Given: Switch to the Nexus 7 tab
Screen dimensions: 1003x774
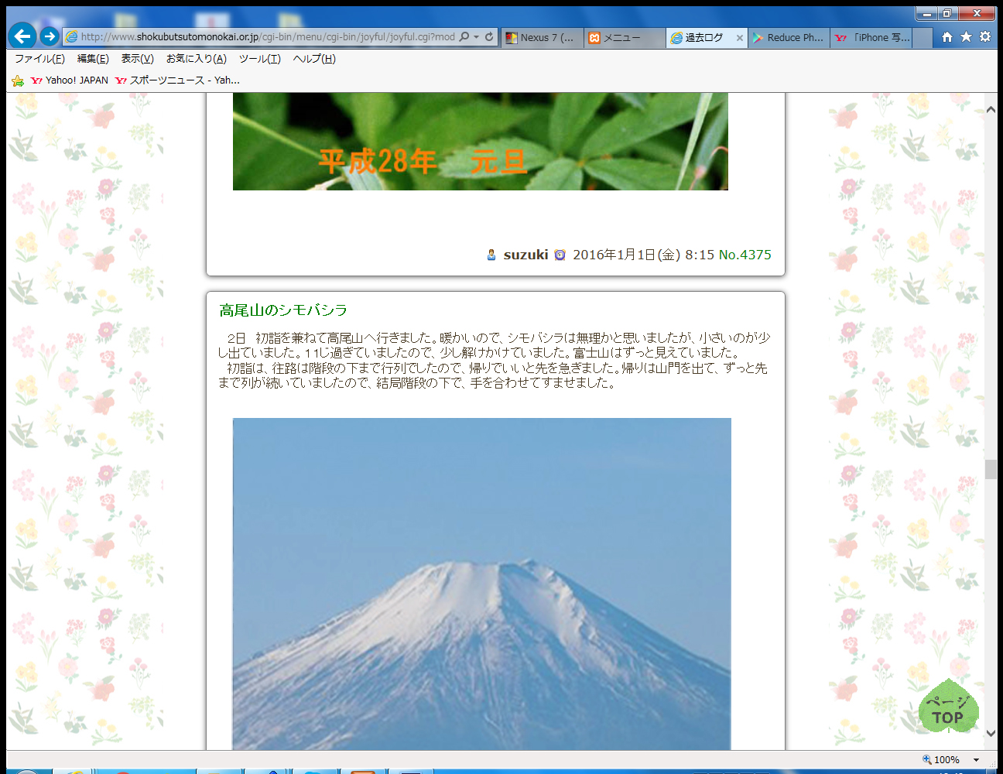Looking at the screenshot, I should click(x=542, y=37).
